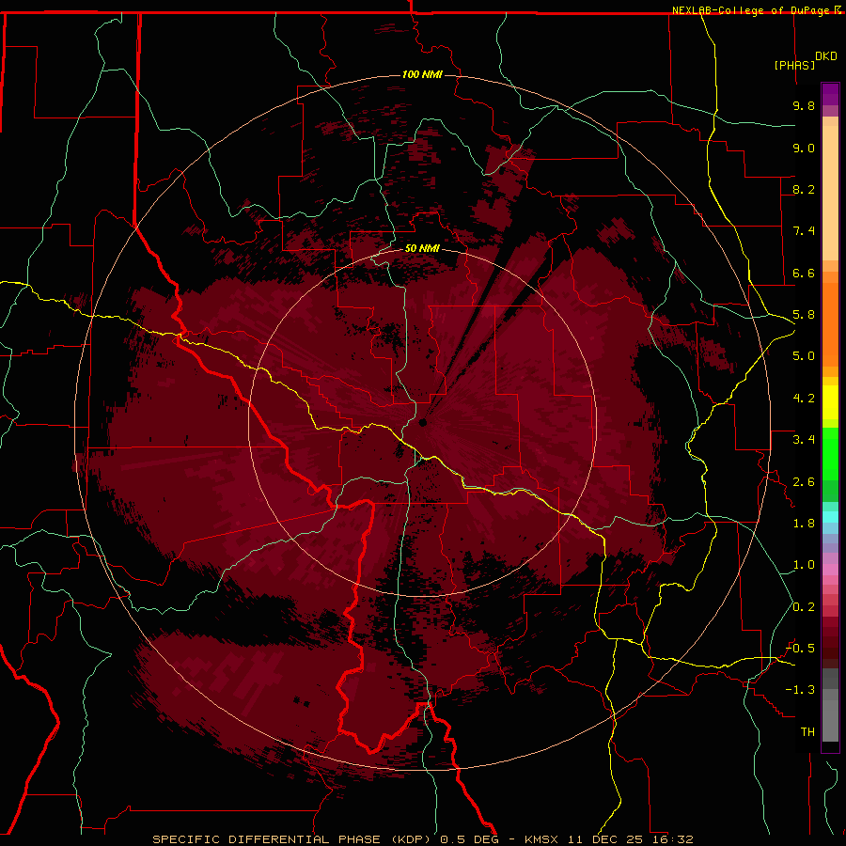Click the 5.8 scale value label
This screenshot has width=846, height=846.
pyautogui.click(x=804, y=315)
